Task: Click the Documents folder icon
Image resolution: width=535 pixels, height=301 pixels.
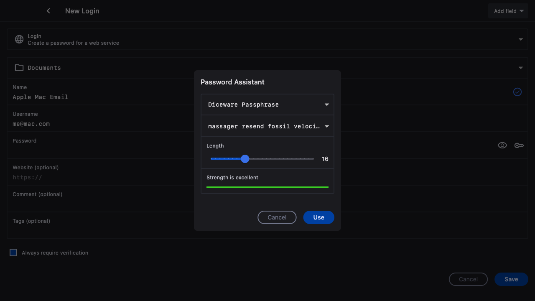Action: [x=19, y=68]
